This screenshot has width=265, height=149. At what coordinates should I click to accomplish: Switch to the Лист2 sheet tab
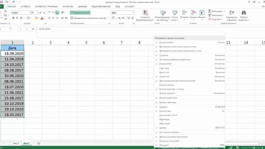point(16,143)
